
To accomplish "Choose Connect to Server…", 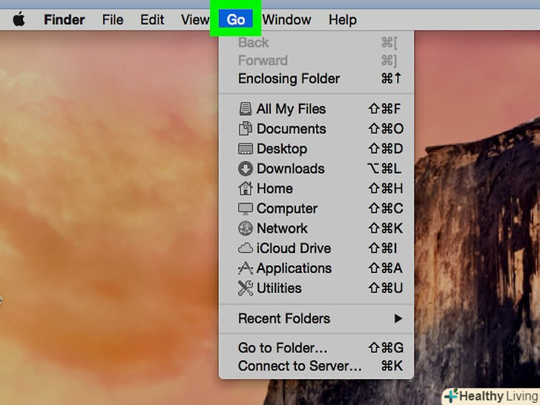I will 316,366.
